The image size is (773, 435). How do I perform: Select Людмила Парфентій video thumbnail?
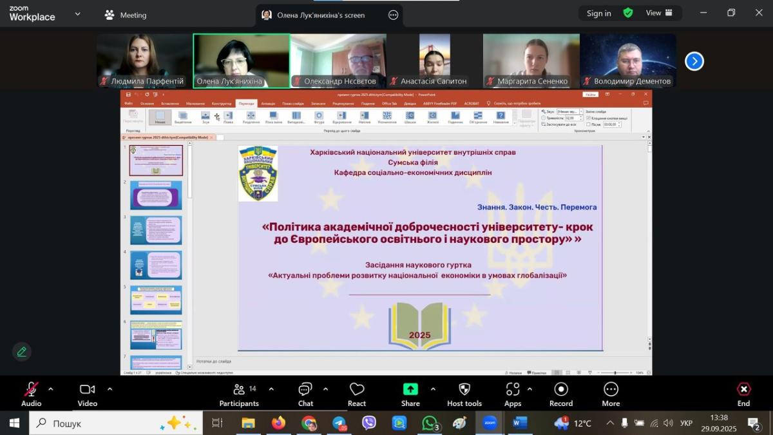pos(144,61)
